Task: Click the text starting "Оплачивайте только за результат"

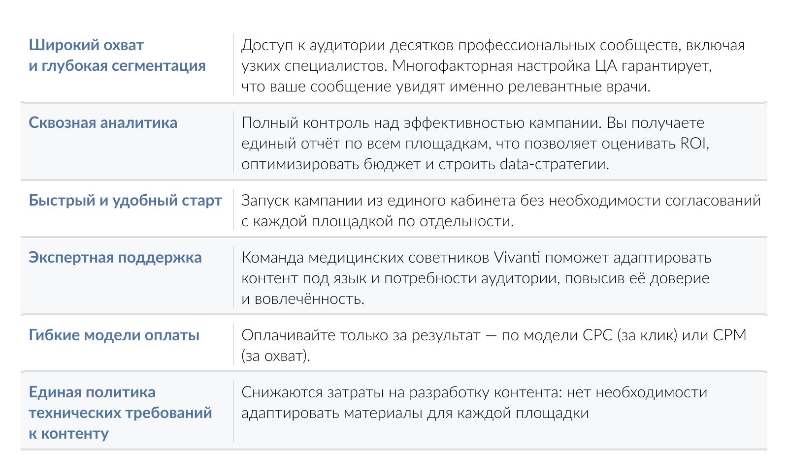Action: click(x=493, y=345)
